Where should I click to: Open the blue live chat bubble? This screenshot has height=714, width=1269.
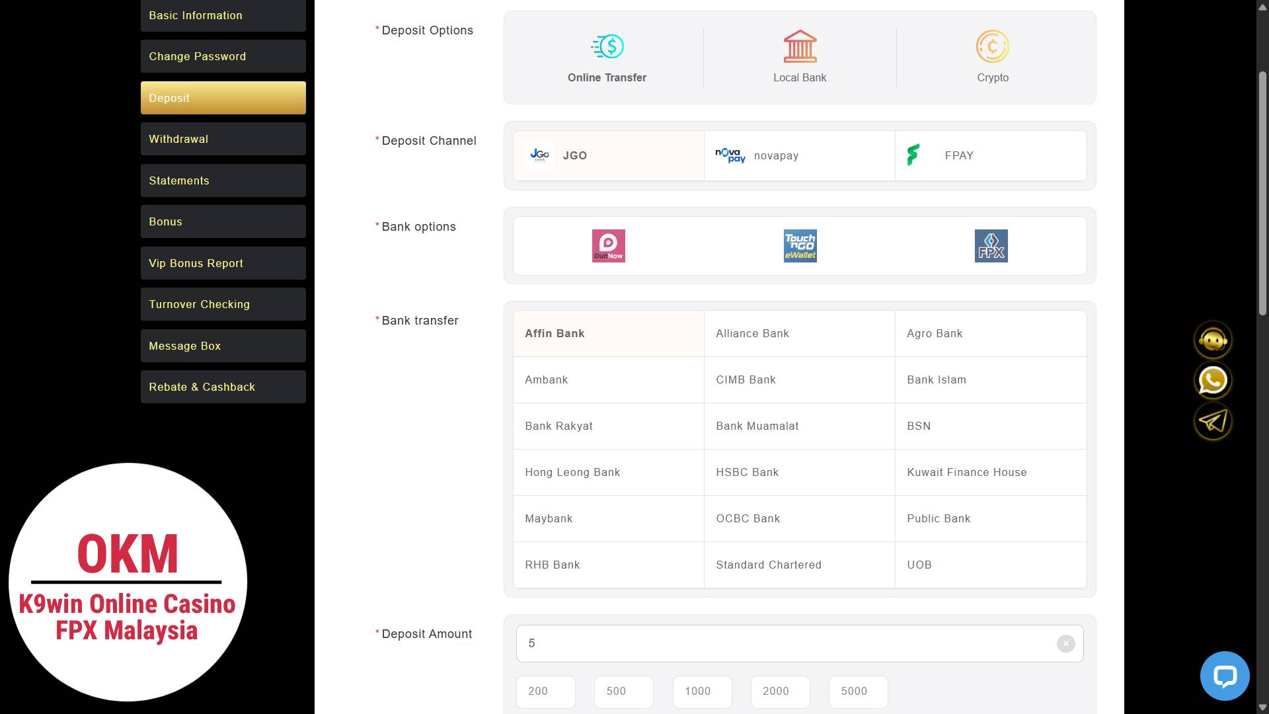pos(1225,676)
